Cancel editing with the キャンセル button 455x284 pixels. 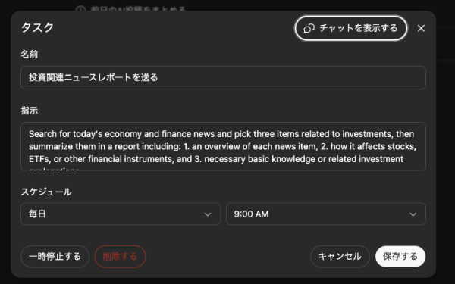(x=340, y=257)
